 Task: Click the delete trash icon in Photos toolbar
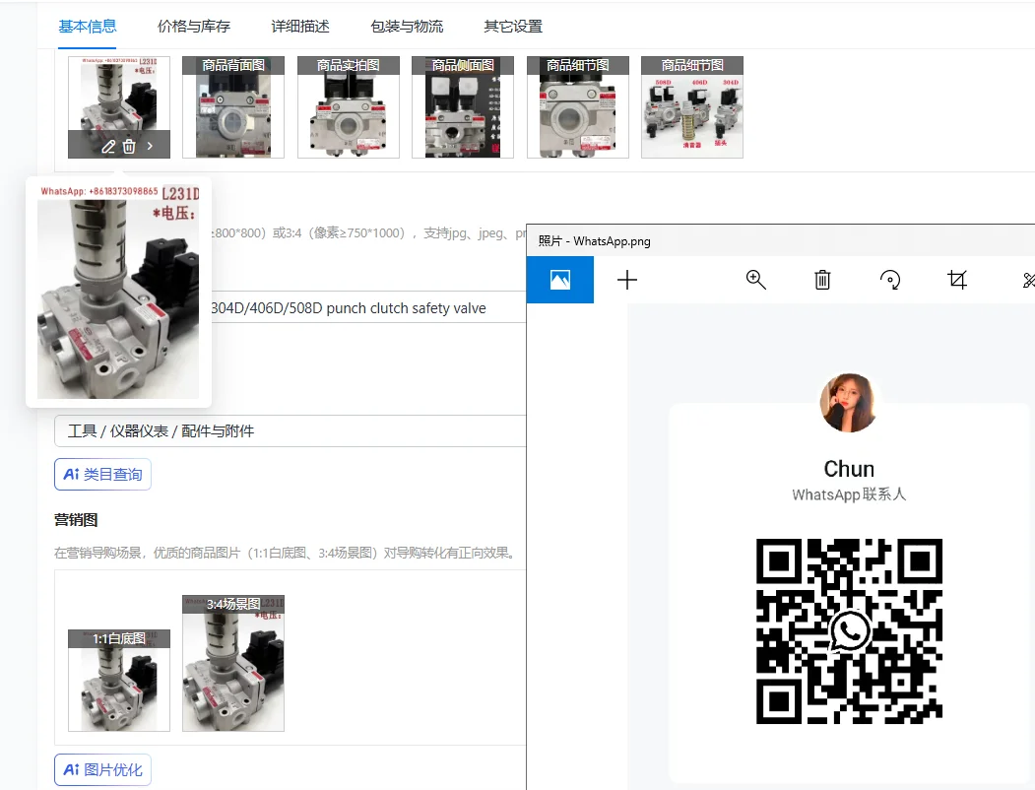822,280
